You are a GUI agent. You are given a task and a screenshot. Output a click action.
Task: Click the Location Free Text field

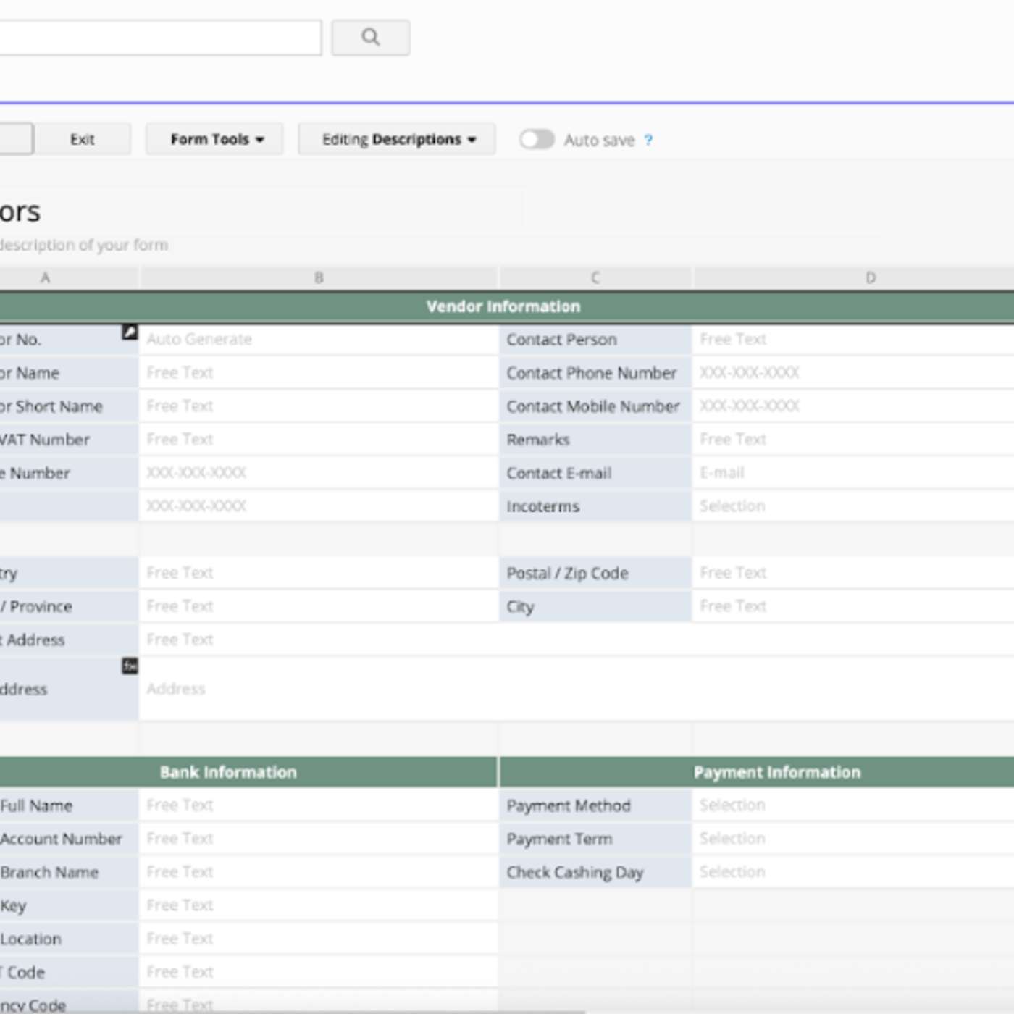(319, 938)
